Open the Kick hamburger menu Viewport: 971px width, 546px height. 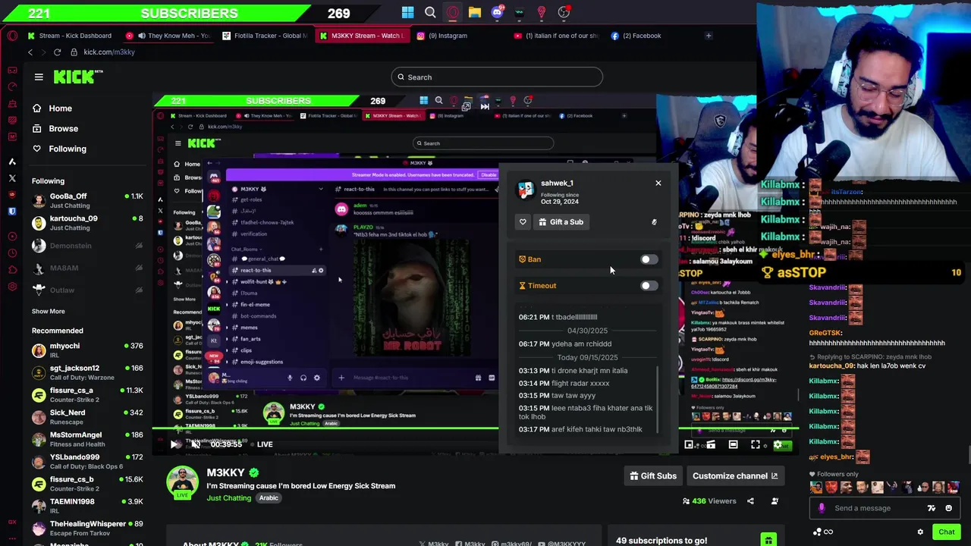coord(39,77)
